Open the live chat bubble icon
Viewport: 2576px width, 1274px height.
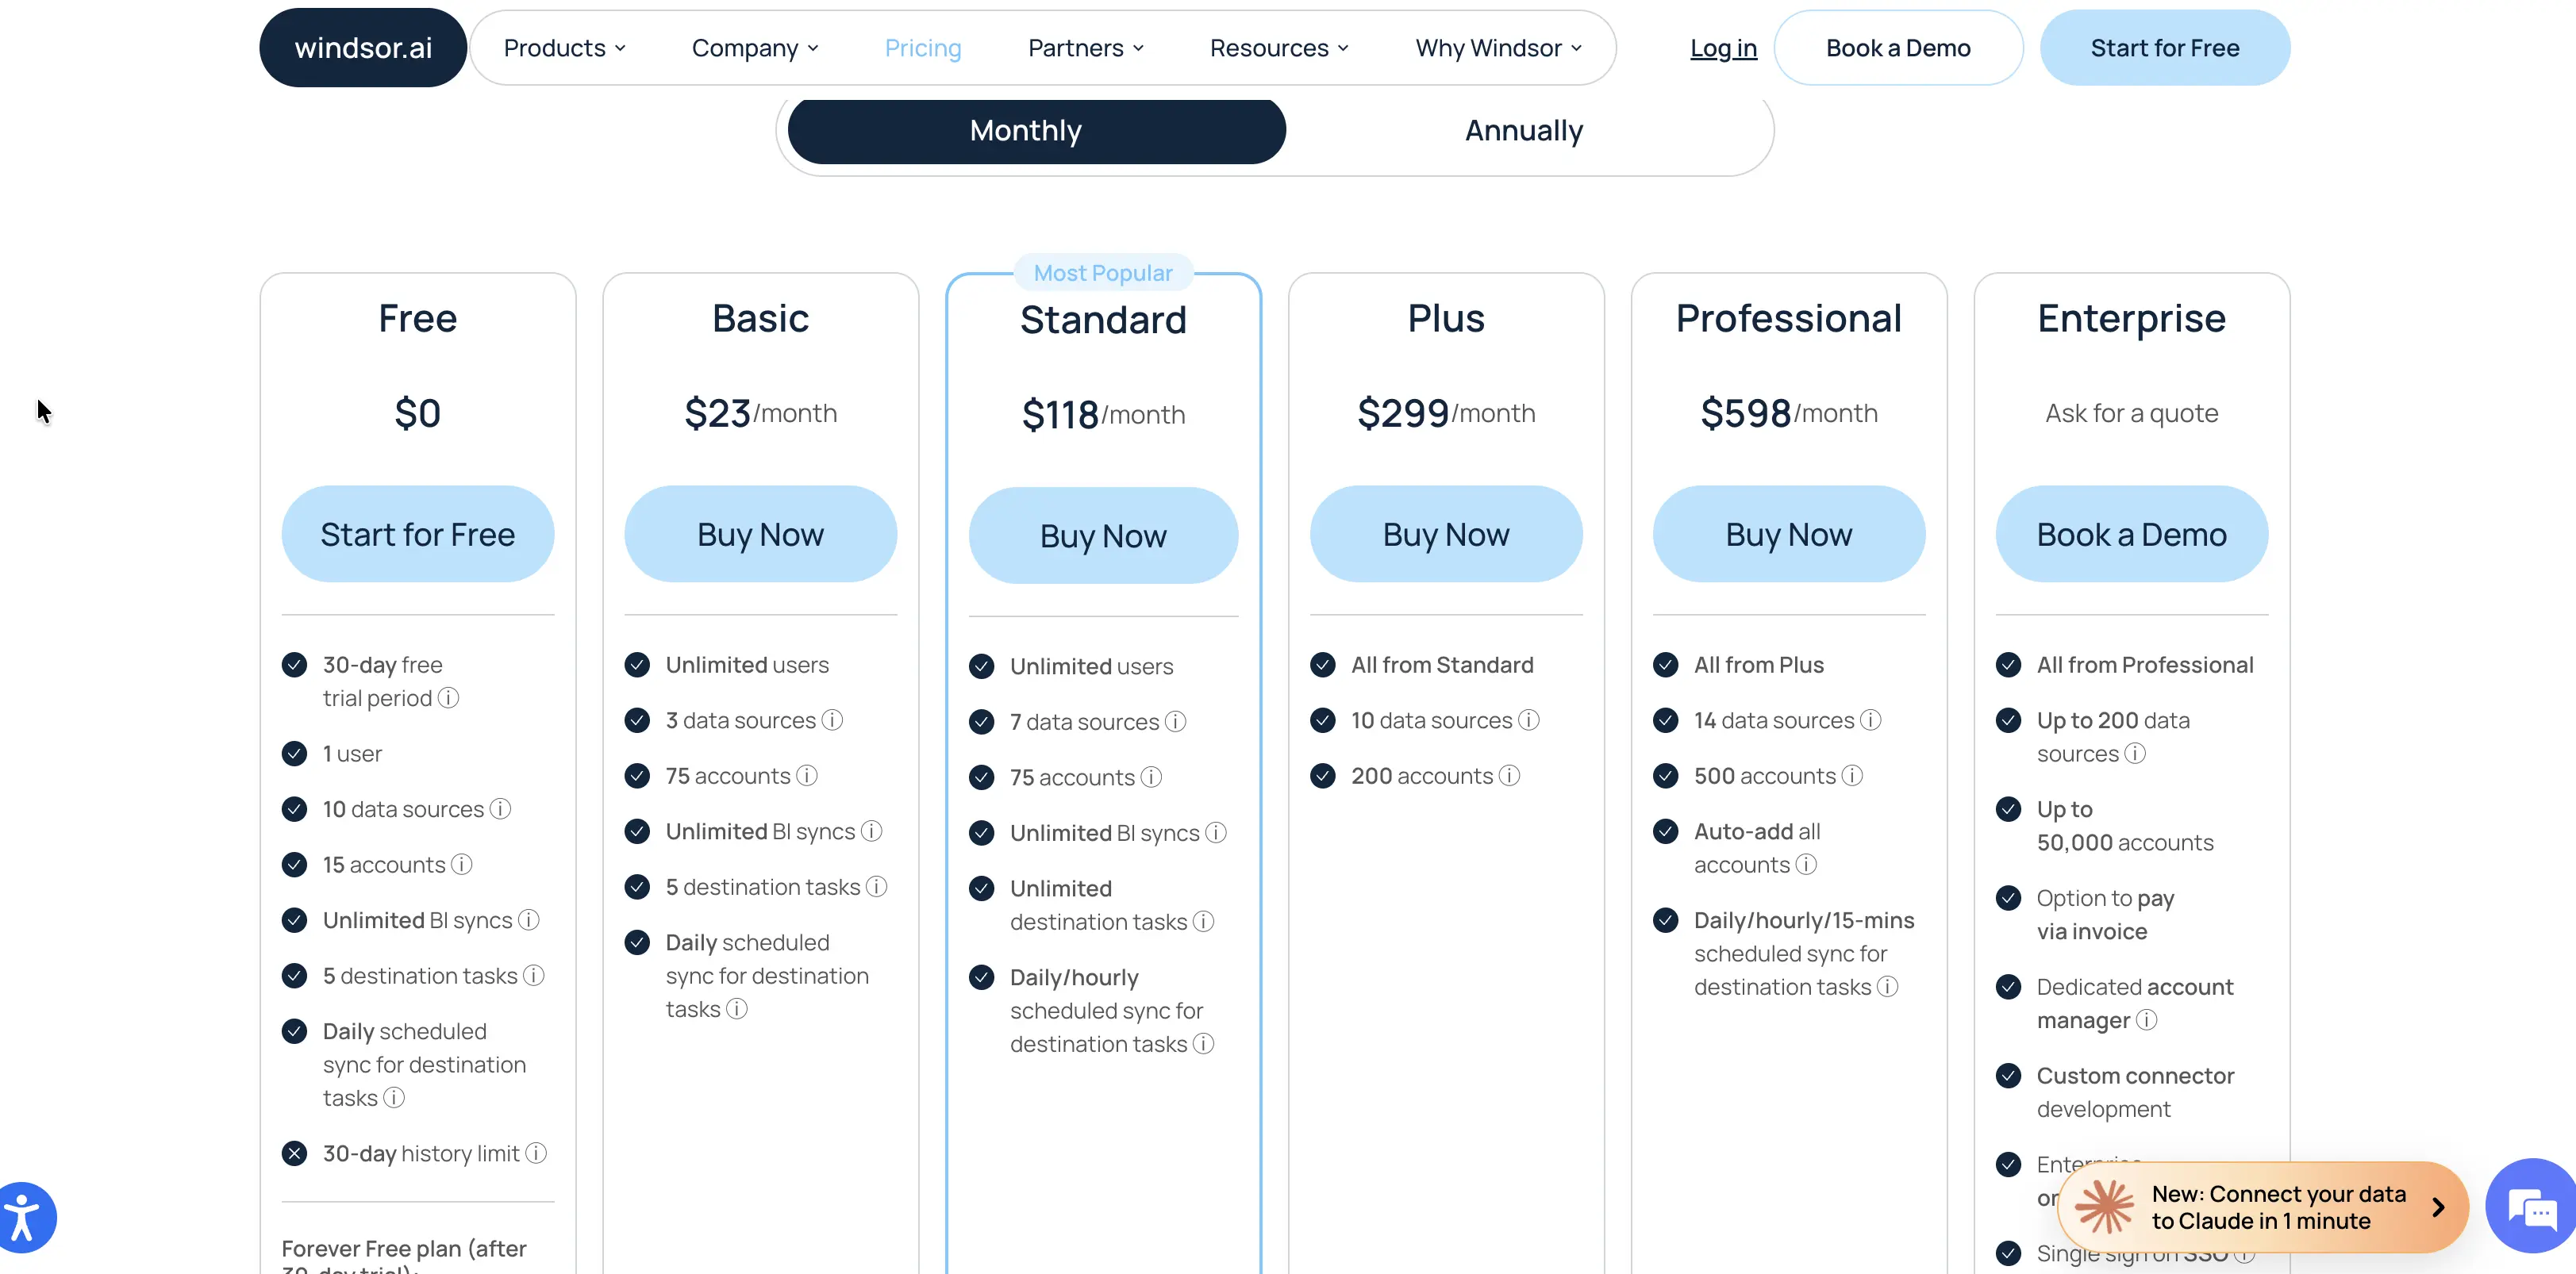click(x=2531, y=1206)
